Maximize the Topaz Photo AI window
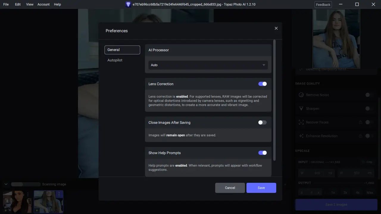Viewport: 381px width, 214px height. point(357,4)
